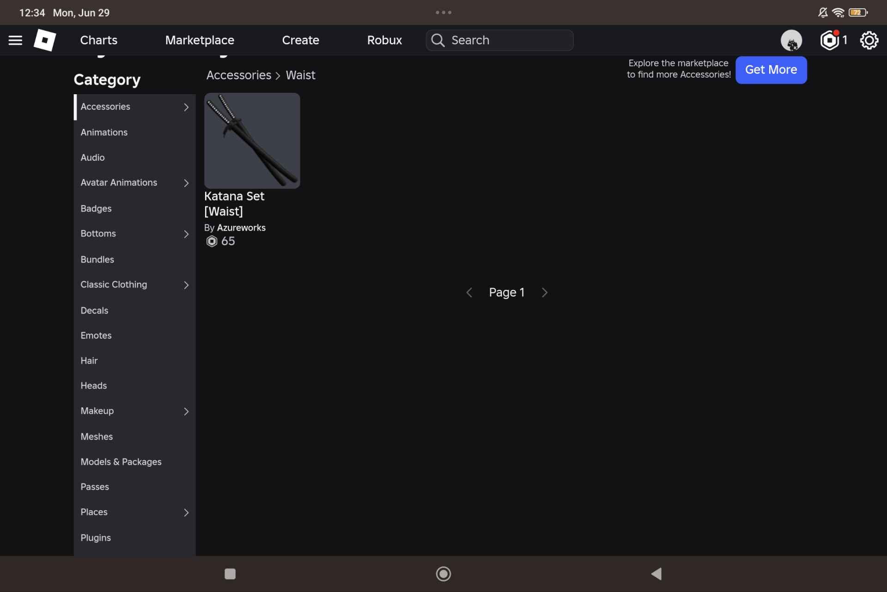Tap the battery status icon
This screenshot has width=887, height=592.
tap(858, 12)
